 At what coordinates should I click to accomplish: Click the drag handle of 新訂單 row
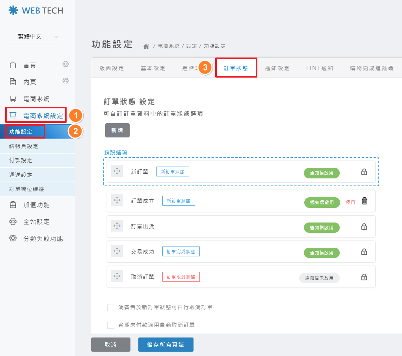[117, 171]
